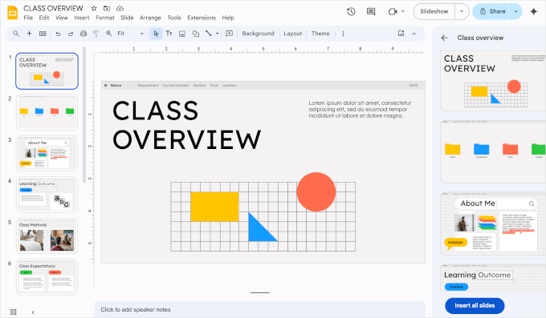Click the Background button
Image resolution: width=546 pixels, height=318 pixels.
tap(258, 34)
